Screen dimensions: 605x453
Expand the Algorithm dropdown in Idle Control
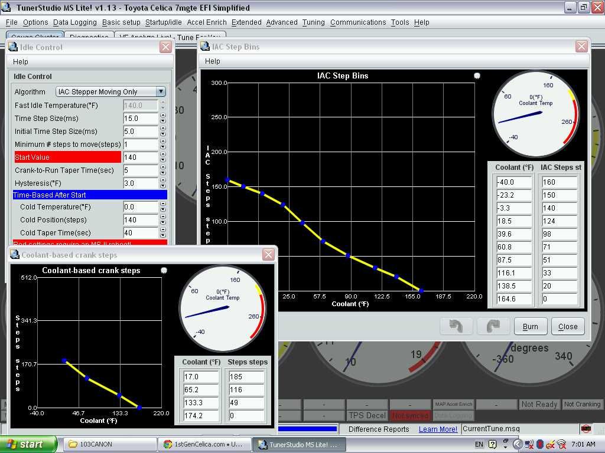coord(161,91)
